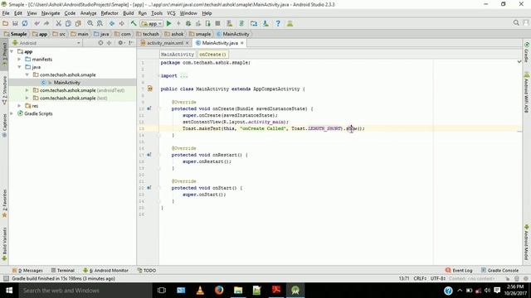531x298 pixels.
Task: Click the Paste icon in toolbar
Action: point(78,23)
